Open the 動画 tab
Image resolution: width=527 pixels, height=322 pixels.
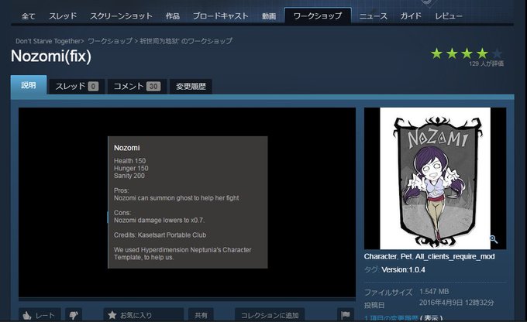click(269, 16)
